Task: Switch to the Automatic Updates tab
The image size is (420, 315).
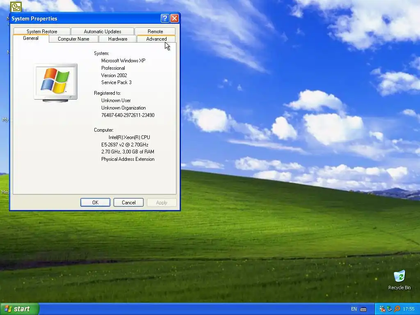Action: tap(102, 31)
